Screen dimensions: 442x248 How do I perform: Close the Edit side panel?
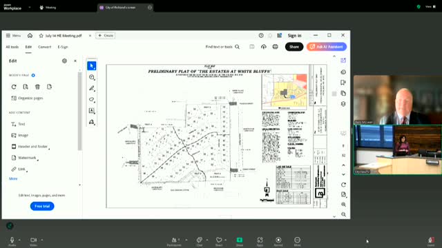point(75,61)
